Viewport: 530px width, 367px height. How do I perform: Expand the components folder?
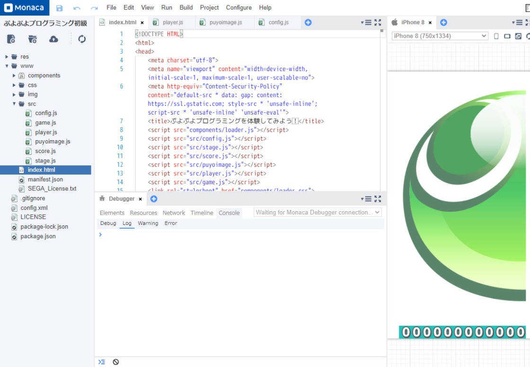pyautogui.click(x=14, y=75)
